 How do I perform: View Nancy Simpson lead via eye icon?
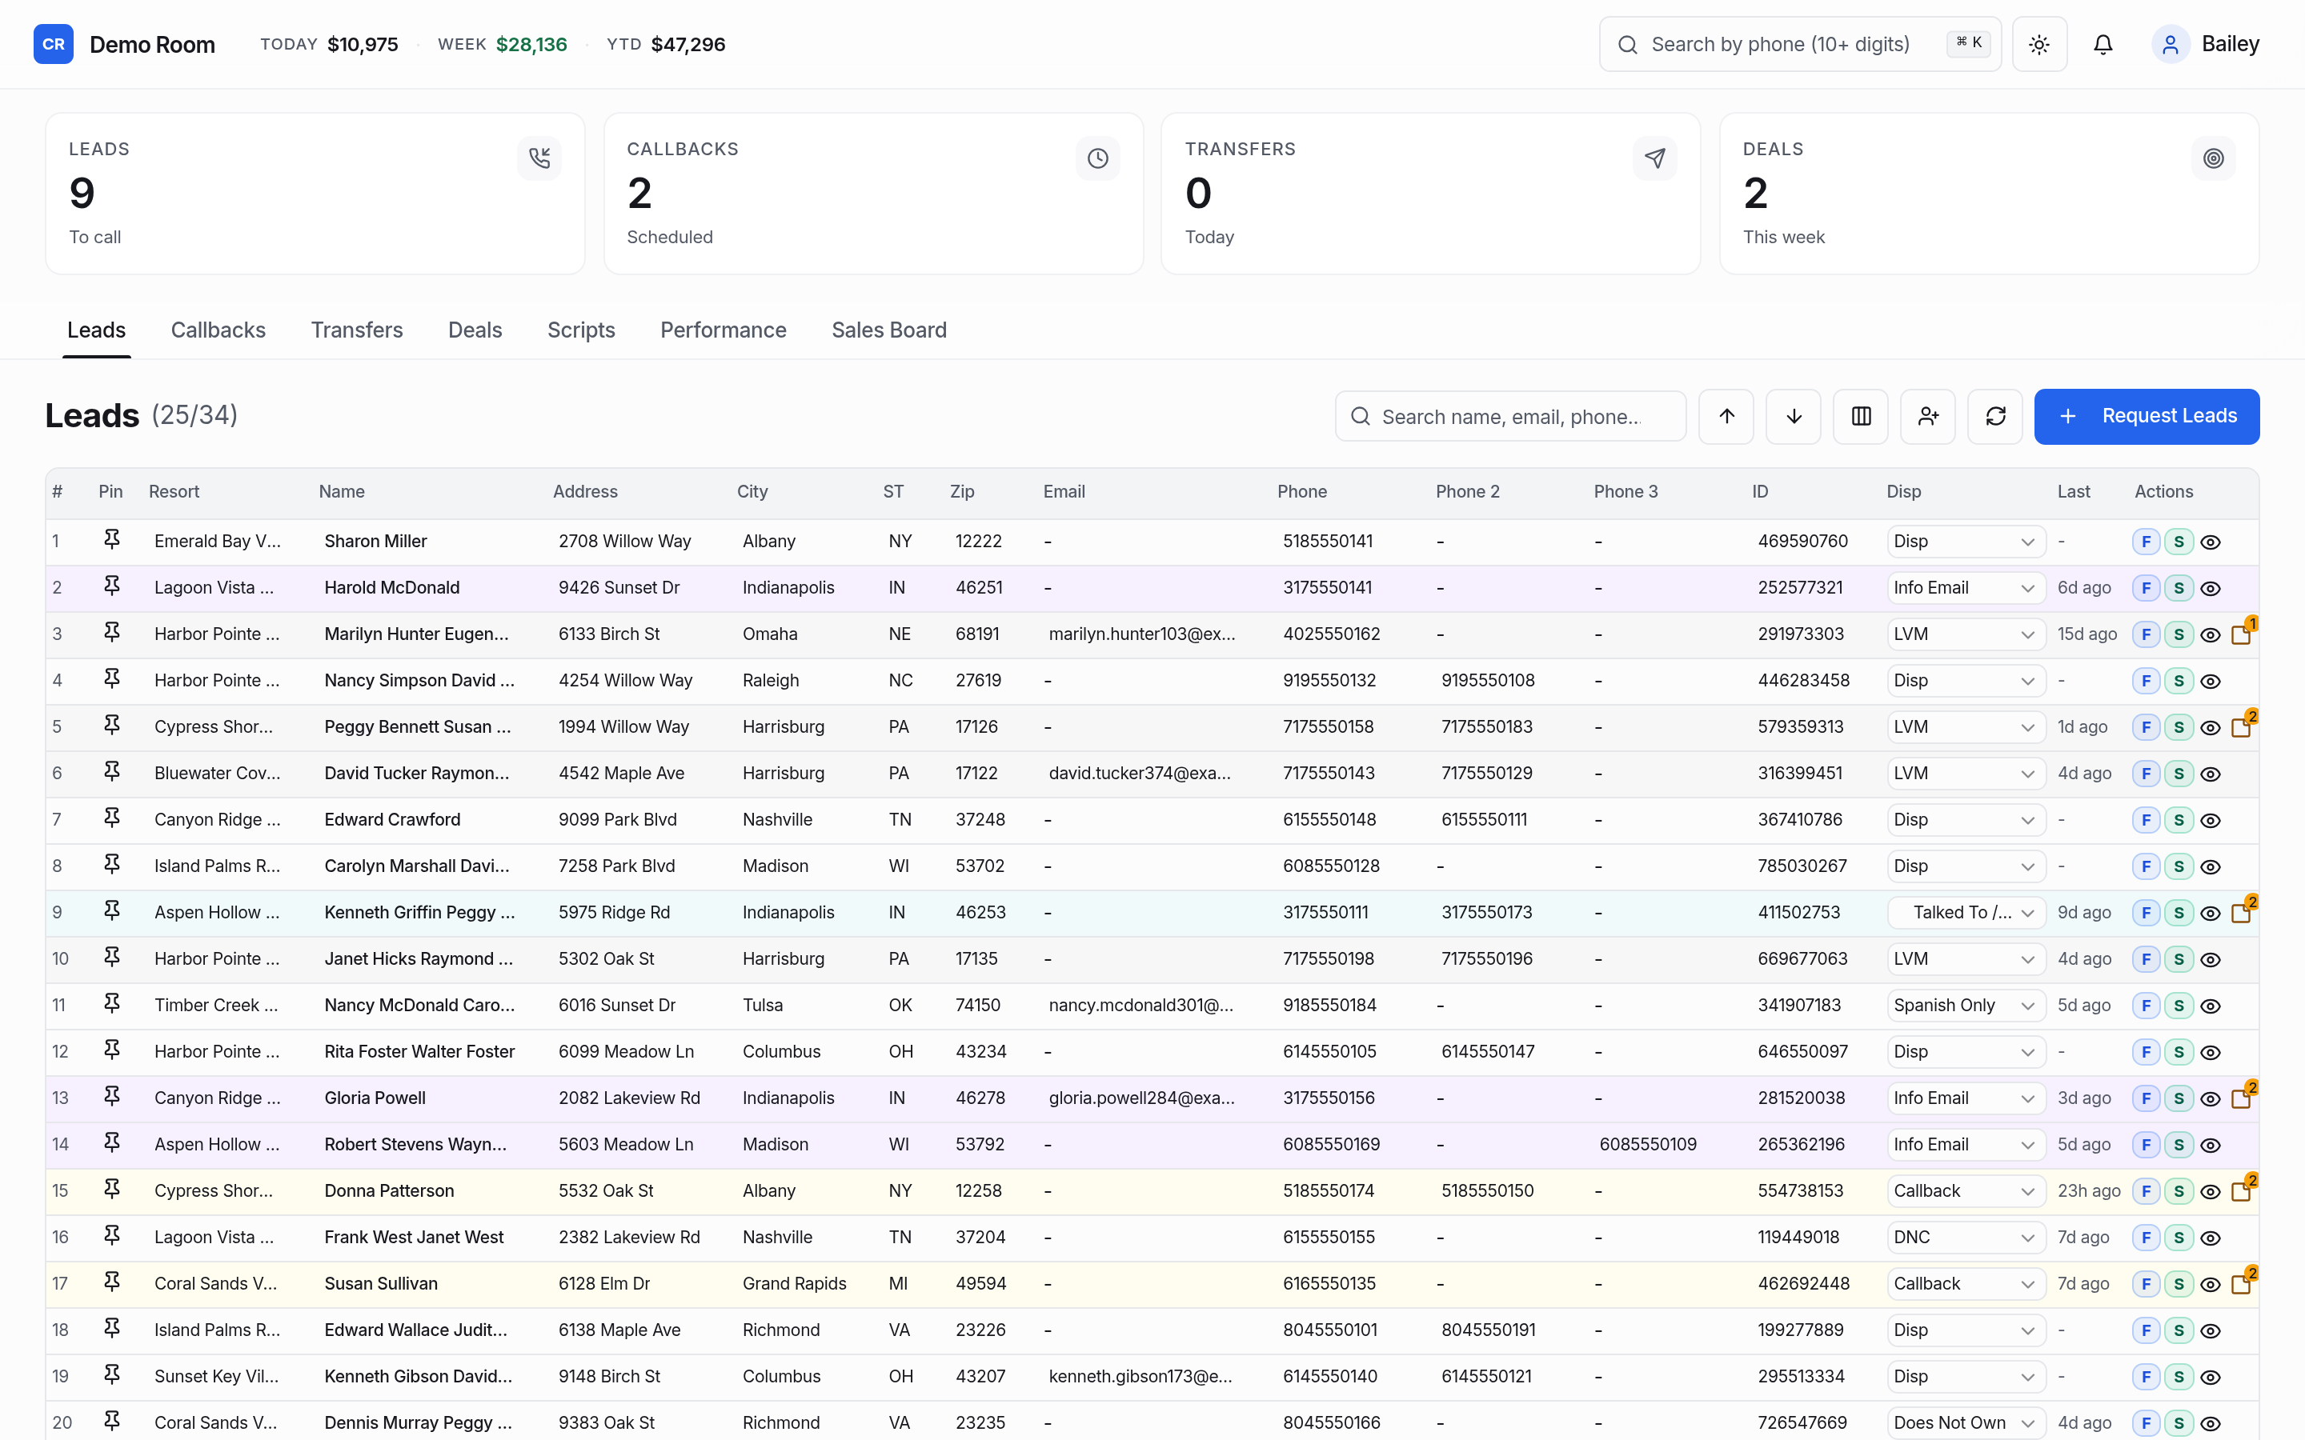pyautogui.click(x=2211, y=681)
